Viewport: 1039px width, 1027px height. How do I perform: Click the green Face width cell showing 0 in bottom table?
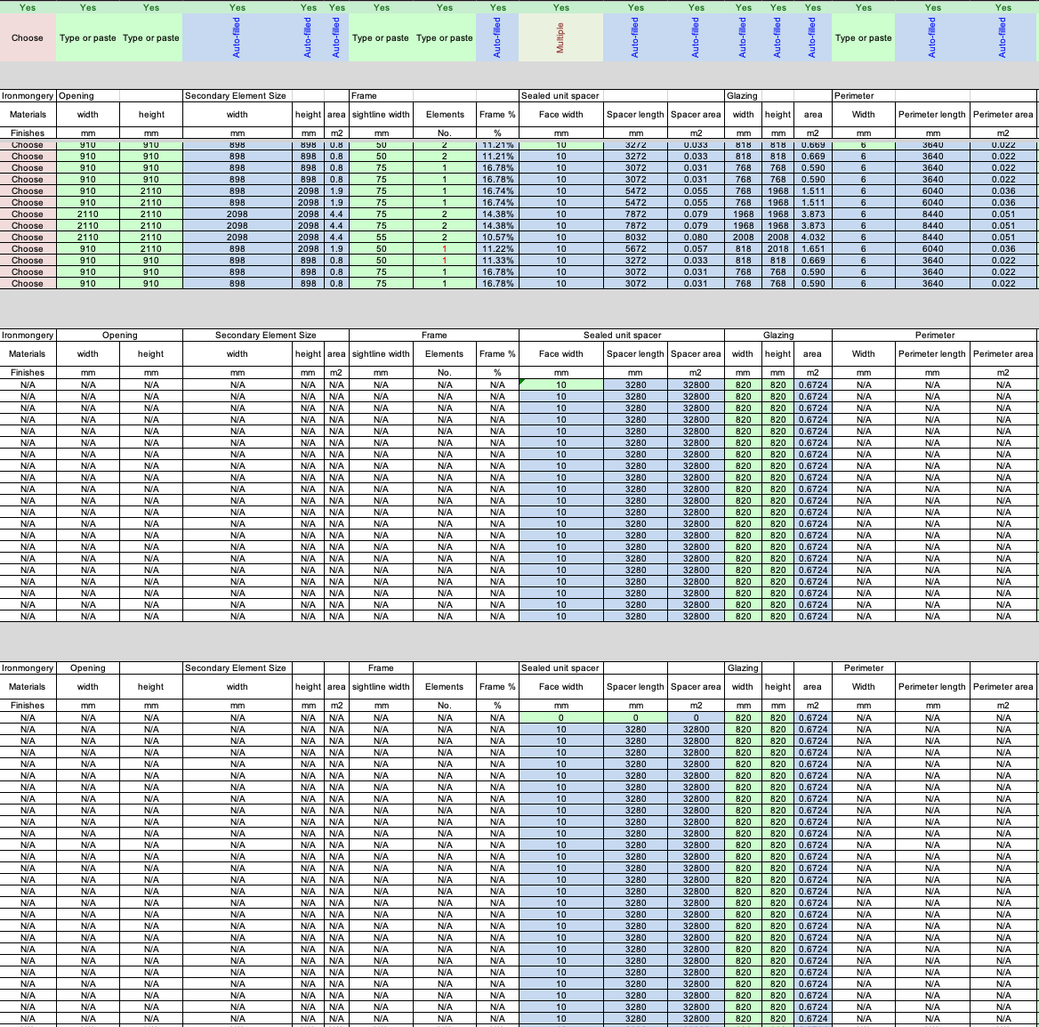click(560, 716)
